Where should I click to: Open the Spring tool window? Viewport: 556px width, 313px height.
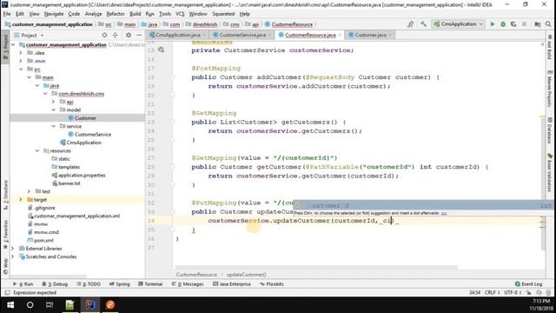pos(120,284)
